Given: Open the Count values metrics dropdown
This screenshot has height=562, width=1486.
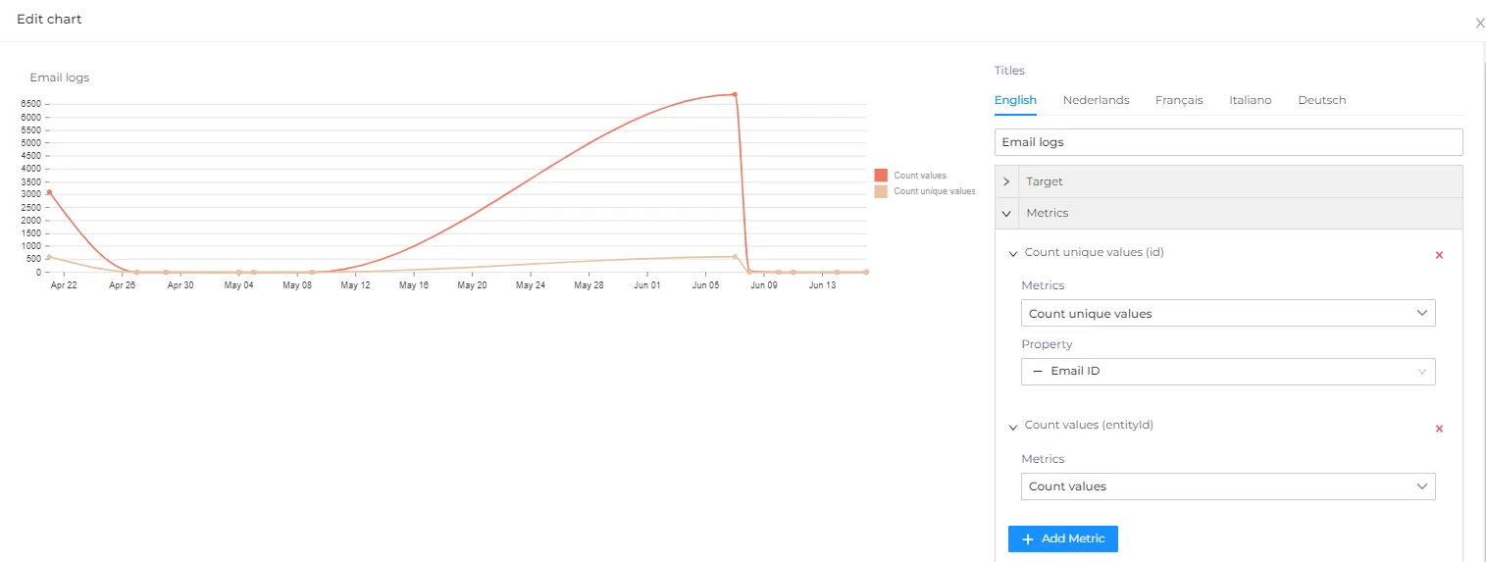Looking at the screenshot, I should click(1228, 486).
